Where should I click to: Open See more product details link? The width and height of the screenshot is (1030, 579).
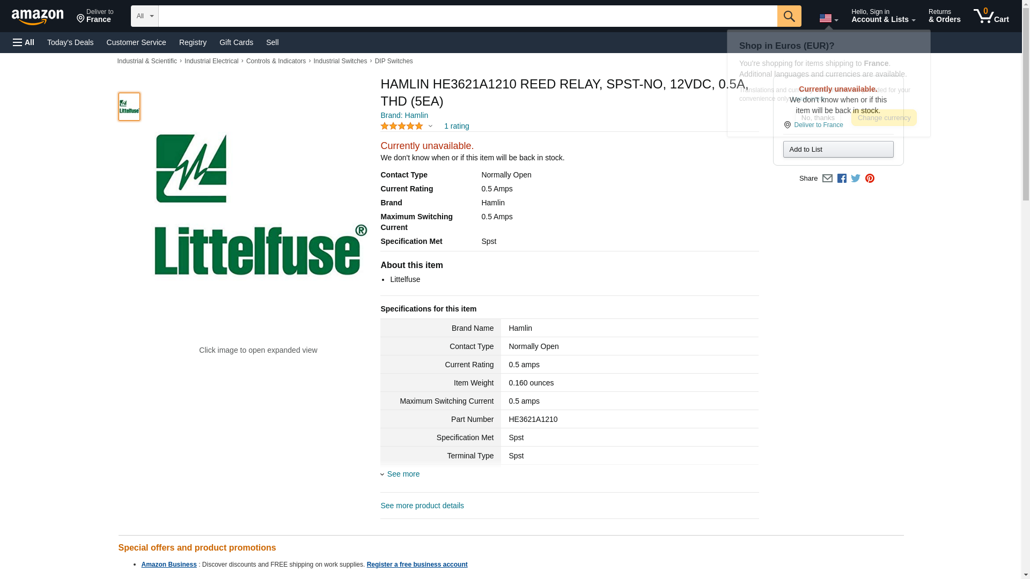click(x=422, y=506)
